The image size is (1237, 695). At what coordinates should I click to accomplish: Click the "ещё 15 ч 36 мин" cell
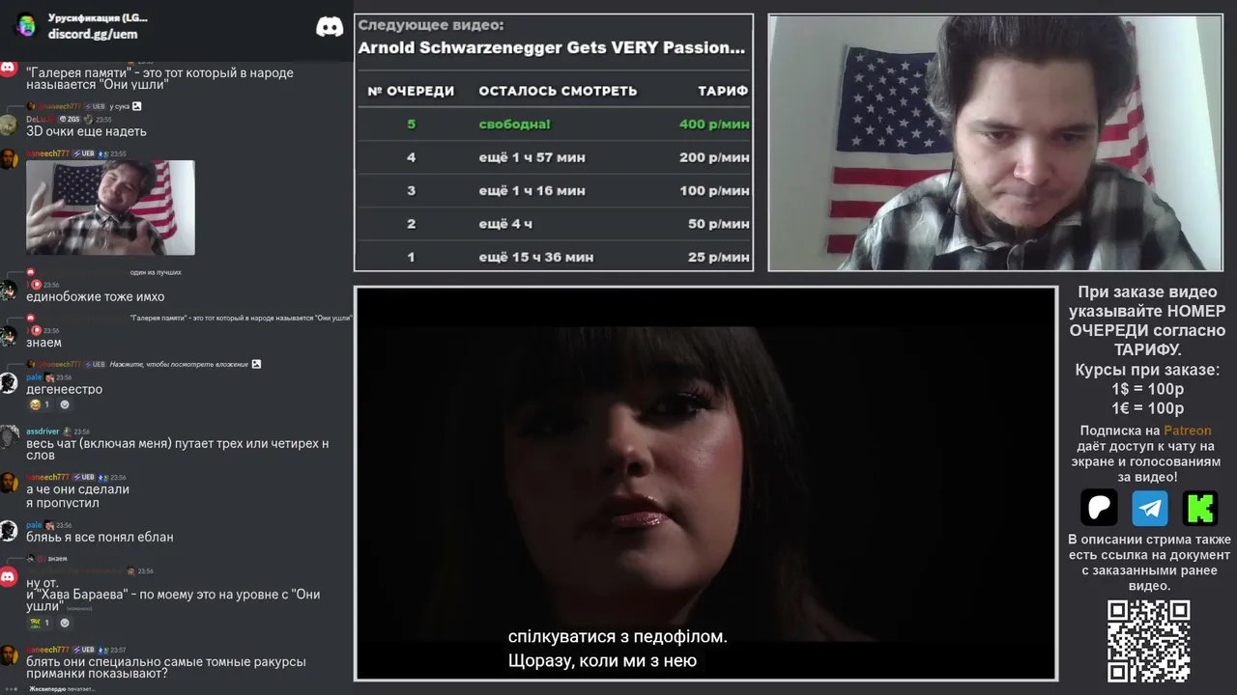point(536,258)
